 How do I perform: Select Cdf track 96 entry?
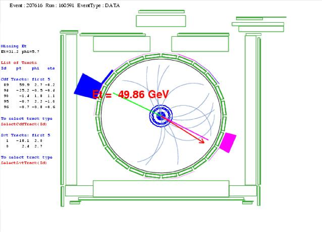[28, 107]
